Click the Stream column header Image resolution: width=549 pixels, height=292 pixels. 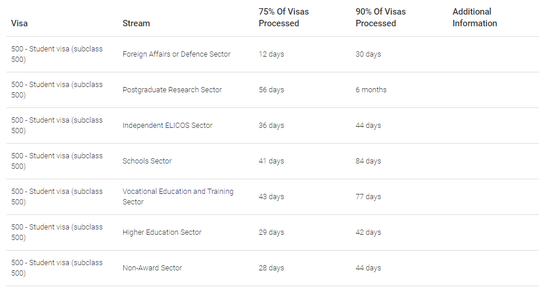(136, 23)
